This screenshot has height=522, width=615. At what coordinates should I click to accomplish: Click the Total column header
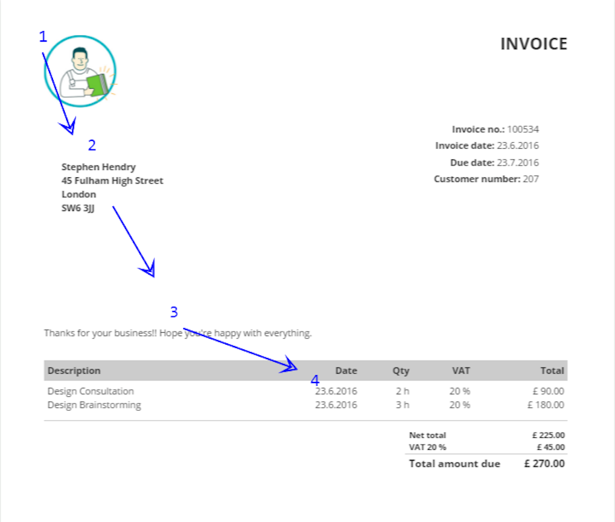click(x=552, y=371)
